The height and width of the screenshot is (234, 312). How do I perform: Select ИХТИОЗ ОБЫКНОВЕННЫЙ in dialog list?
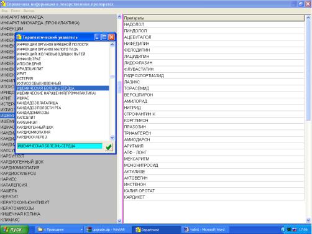[x=63, y=83]
